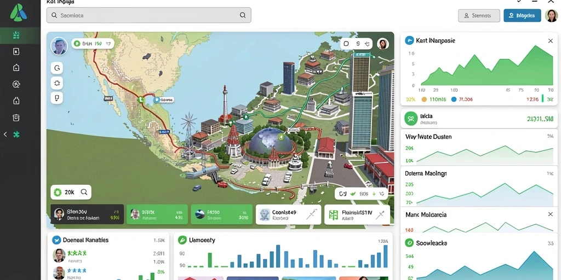The image size is (561, 280).
Task: Click the green grid icon on FleineltS1IV card
Action: (333, 214)
